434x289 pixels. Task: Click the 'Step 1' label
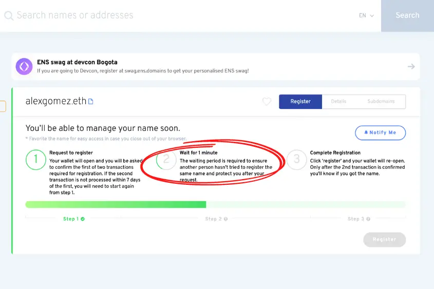71,219
